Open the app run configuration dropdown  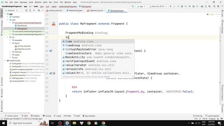[x=141, y=6]
